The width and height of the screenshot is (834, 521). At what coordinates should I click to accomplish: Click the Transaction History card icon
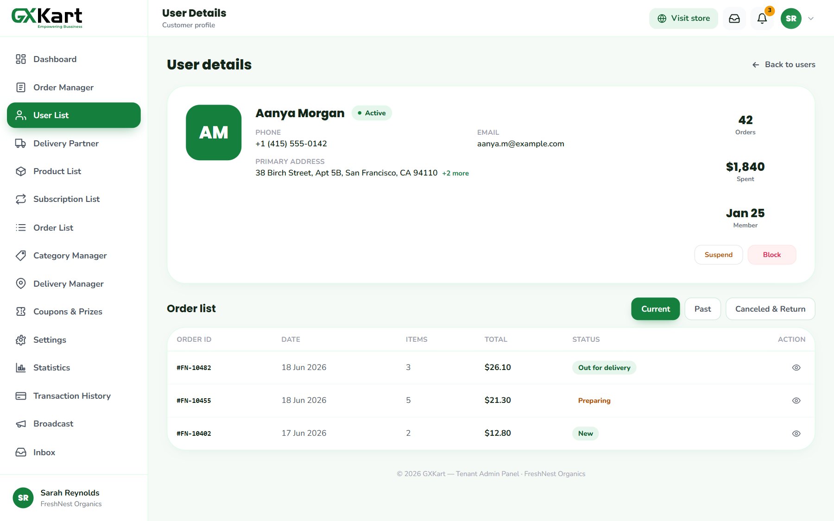coord(21,396)
